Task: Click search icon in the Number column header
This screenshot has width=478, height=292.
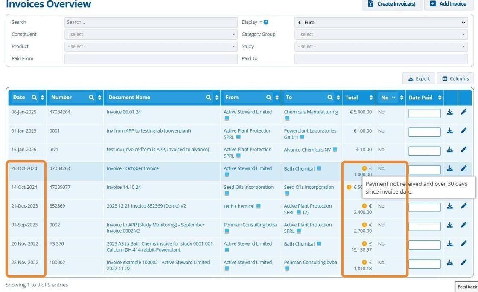Action: (91, 98)
